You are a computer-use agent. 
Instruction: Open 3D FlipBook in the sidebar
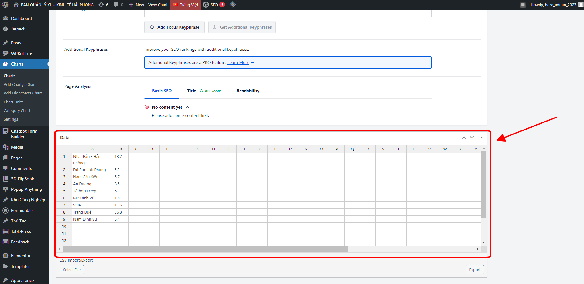[23, 179]
